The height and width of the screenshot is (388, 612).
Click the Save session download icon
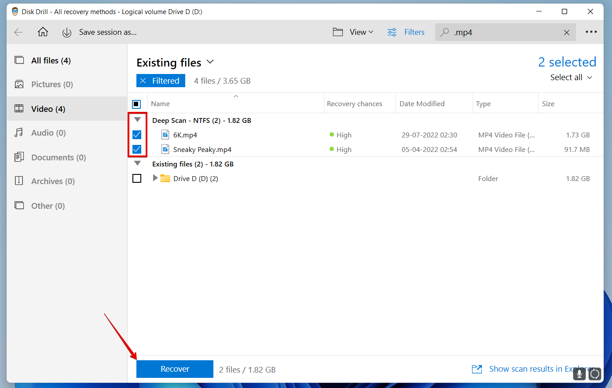click(x=67, y=33)
